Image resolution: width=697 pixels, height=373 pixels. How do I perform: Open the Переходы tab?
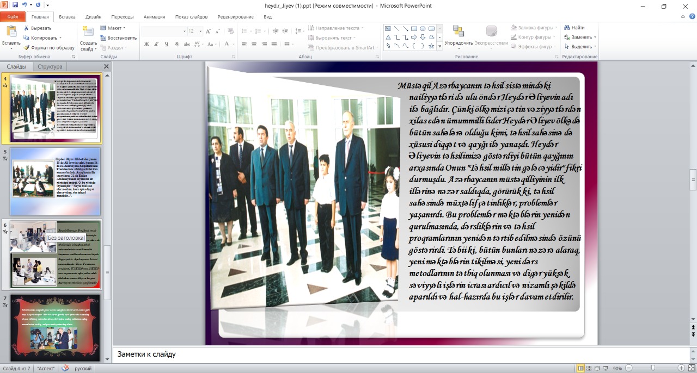coord(122,17)
